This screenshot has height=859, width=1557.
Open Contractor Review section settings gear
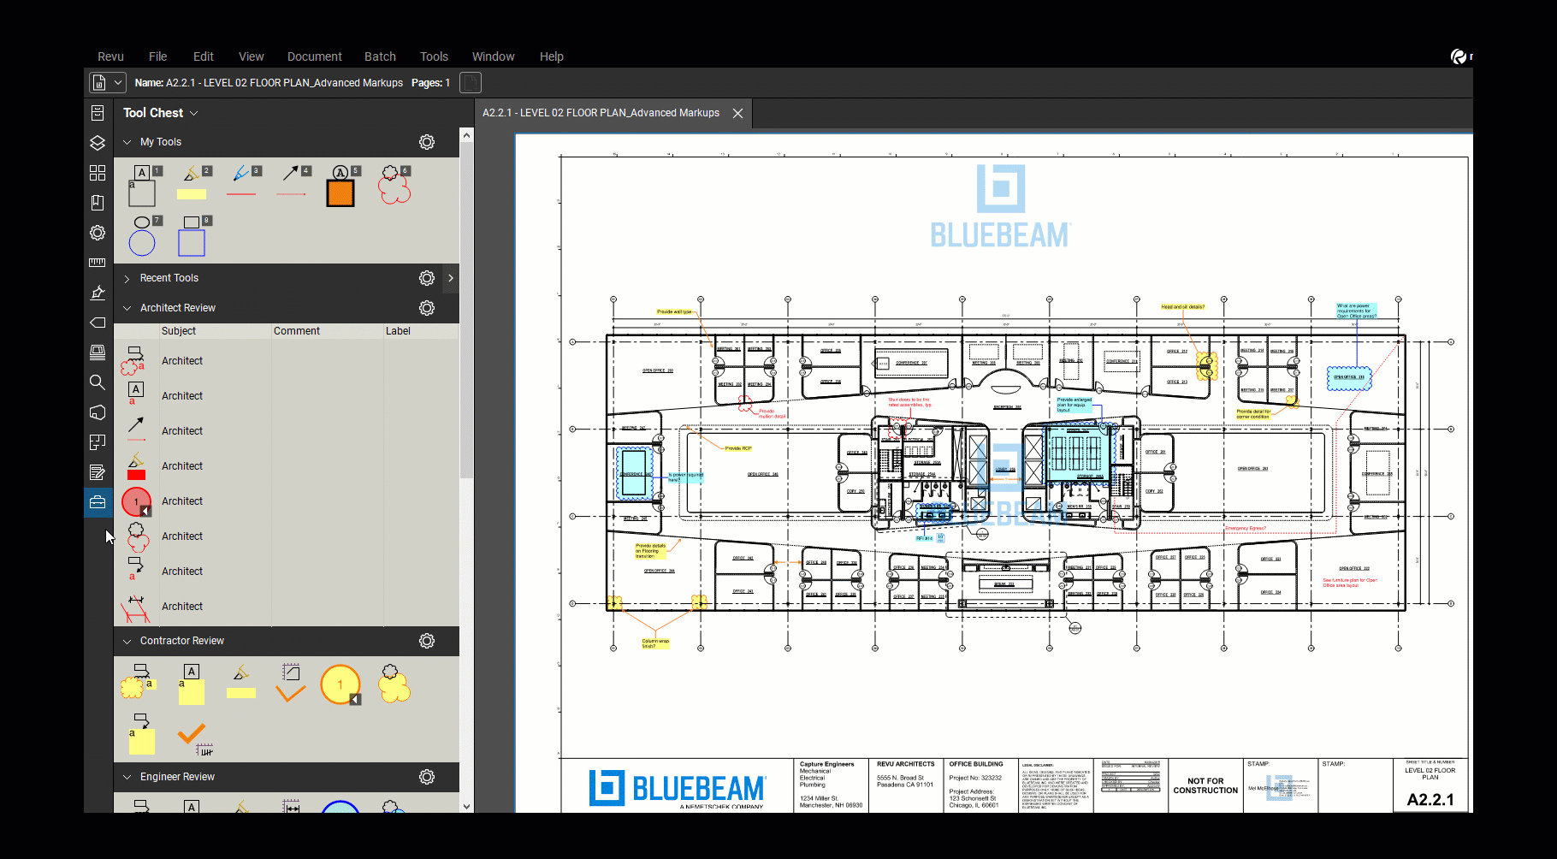pyautogui.click(x=427, y=640)
